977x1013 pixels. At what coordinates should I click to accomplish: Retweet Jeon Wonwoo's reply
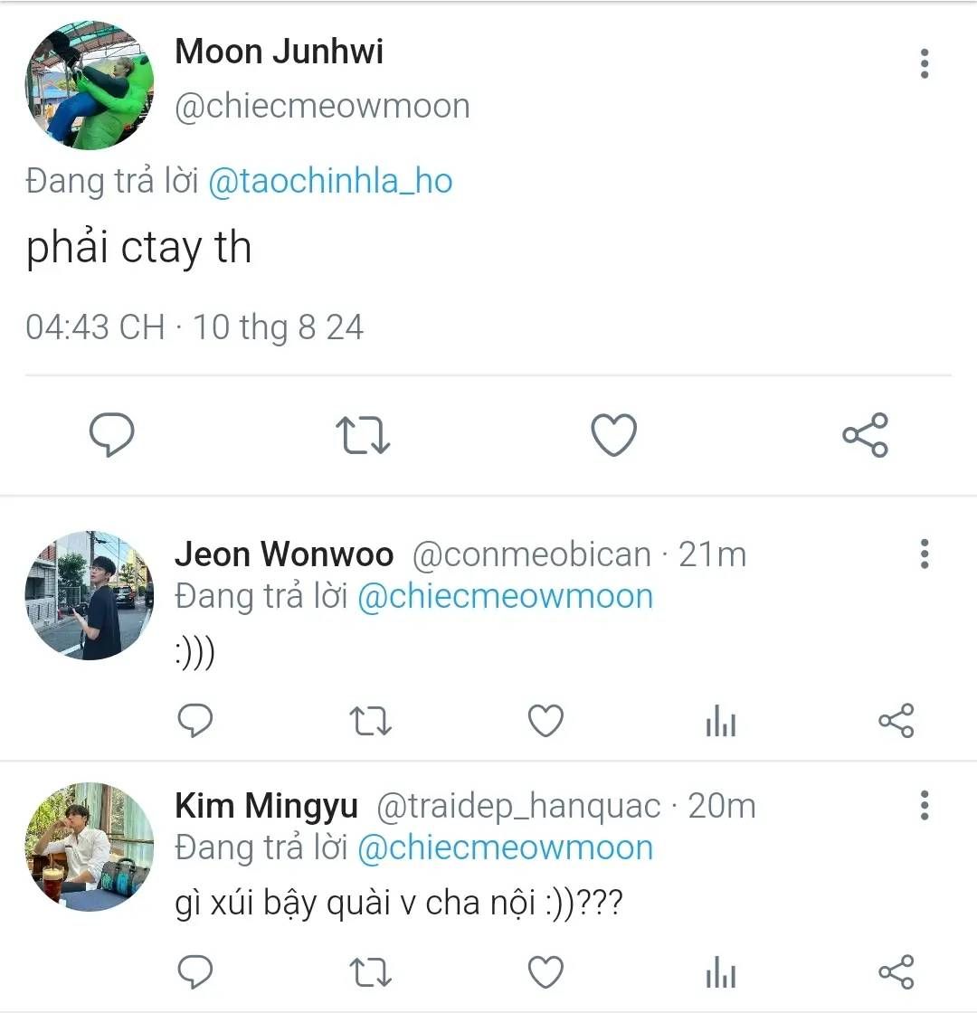370,721
